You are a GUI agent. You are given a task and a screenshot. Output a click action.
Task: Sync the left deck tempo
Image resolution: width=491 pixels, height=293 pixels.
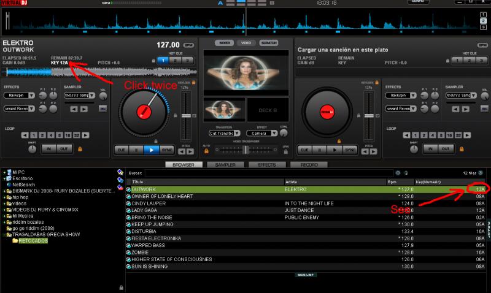(x=166, y=150)
